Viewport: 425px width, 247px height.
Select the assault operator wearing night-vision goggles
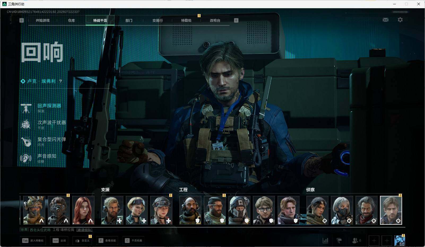59,210
